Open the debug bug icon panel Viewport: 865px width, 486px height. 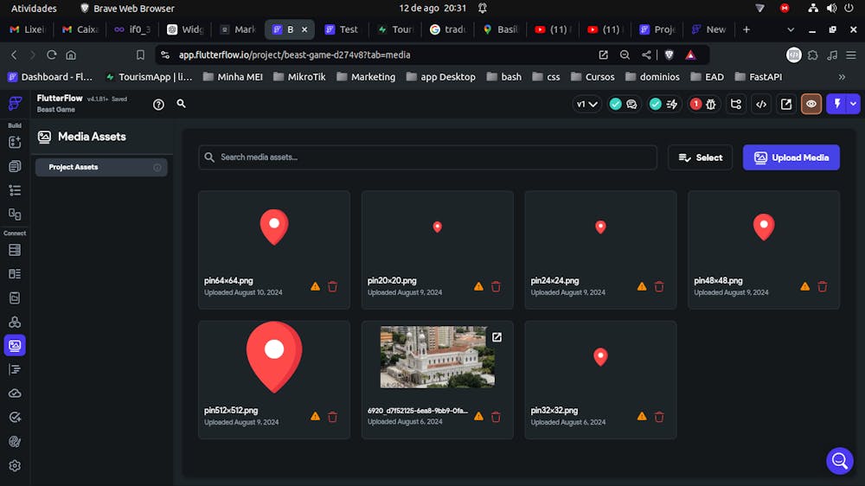point(711,104)
